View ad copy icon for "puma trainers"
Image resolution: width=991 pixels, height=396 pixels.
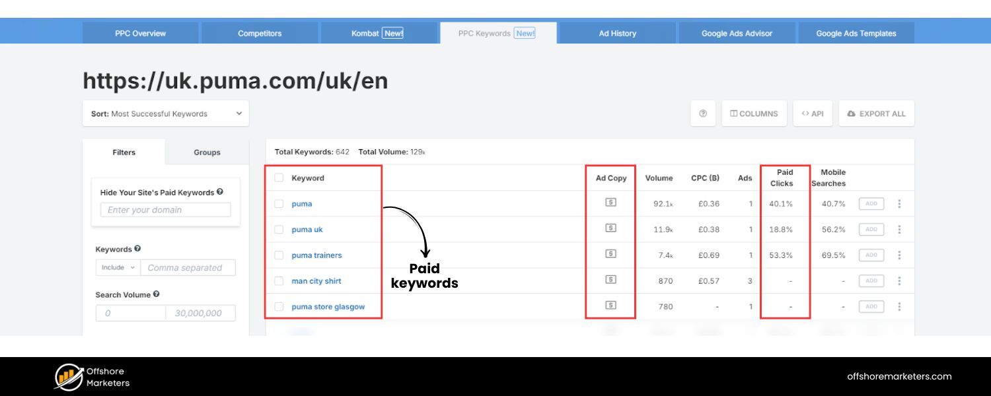610,255
